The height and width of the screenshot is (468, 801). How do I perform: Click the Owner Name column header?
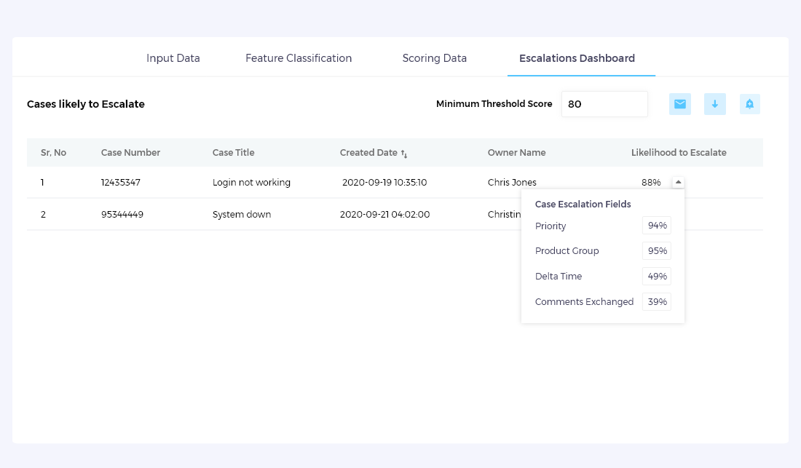pos(516,153)
